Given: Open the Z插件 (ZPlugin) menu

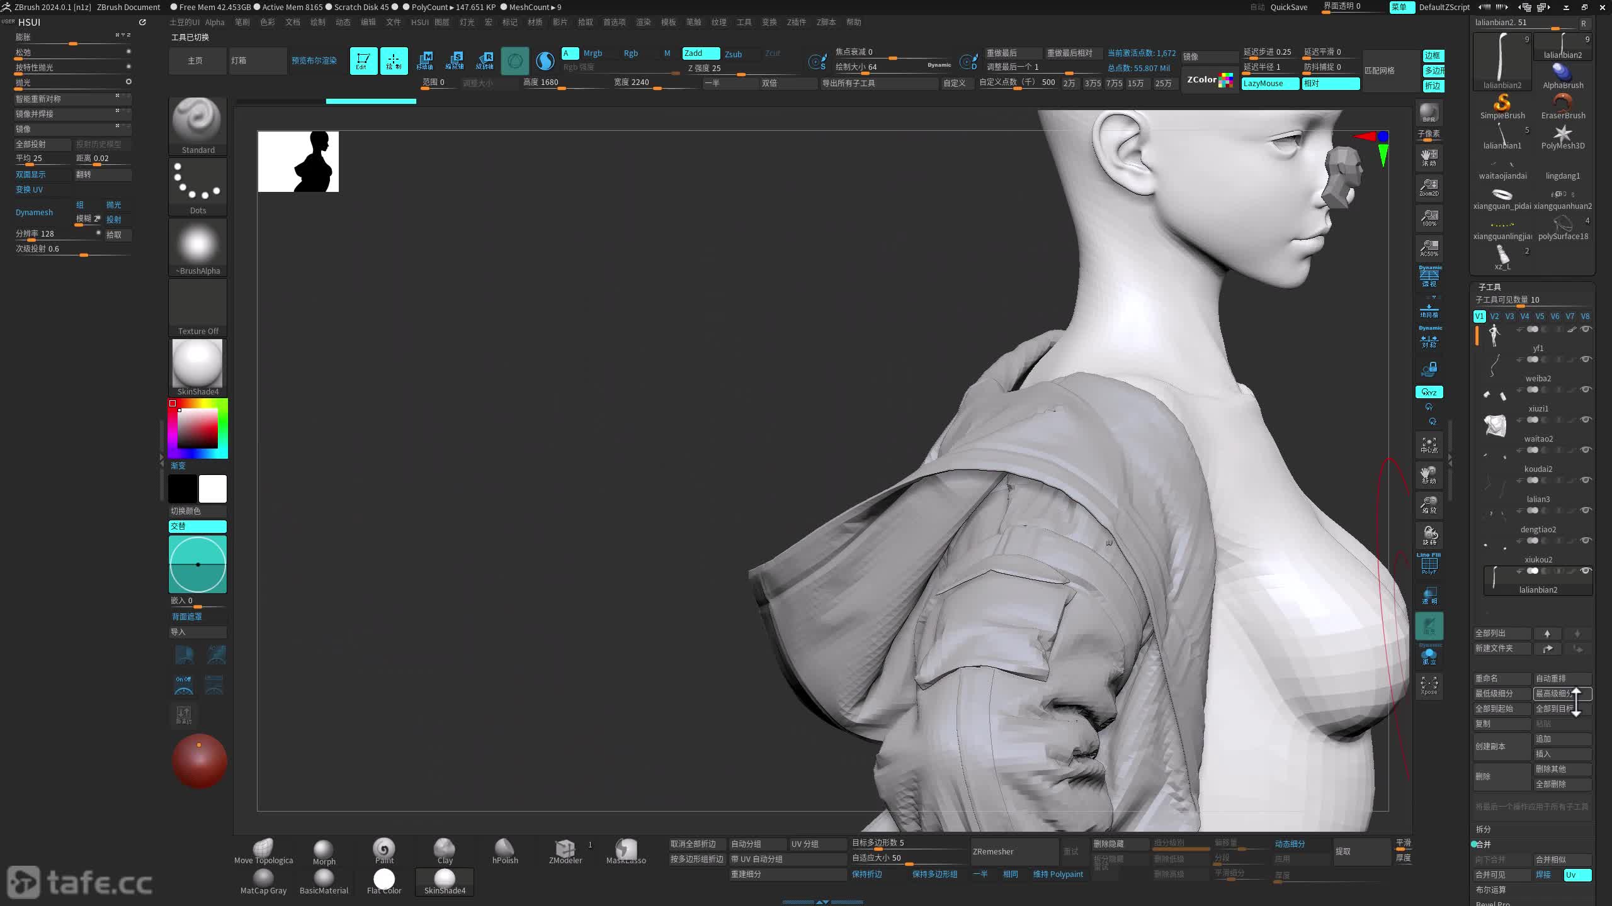Looking at the screenshot, I should [796, 22].
